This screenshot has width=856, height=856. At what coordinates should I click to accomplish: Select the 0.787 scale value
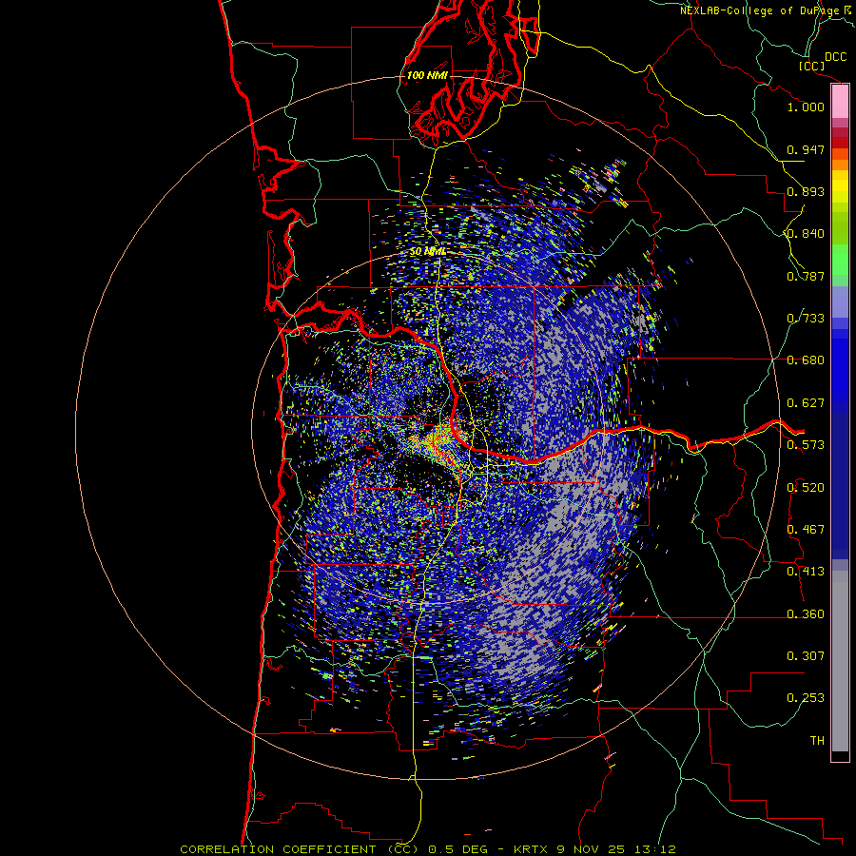click(x=806, y=276)
